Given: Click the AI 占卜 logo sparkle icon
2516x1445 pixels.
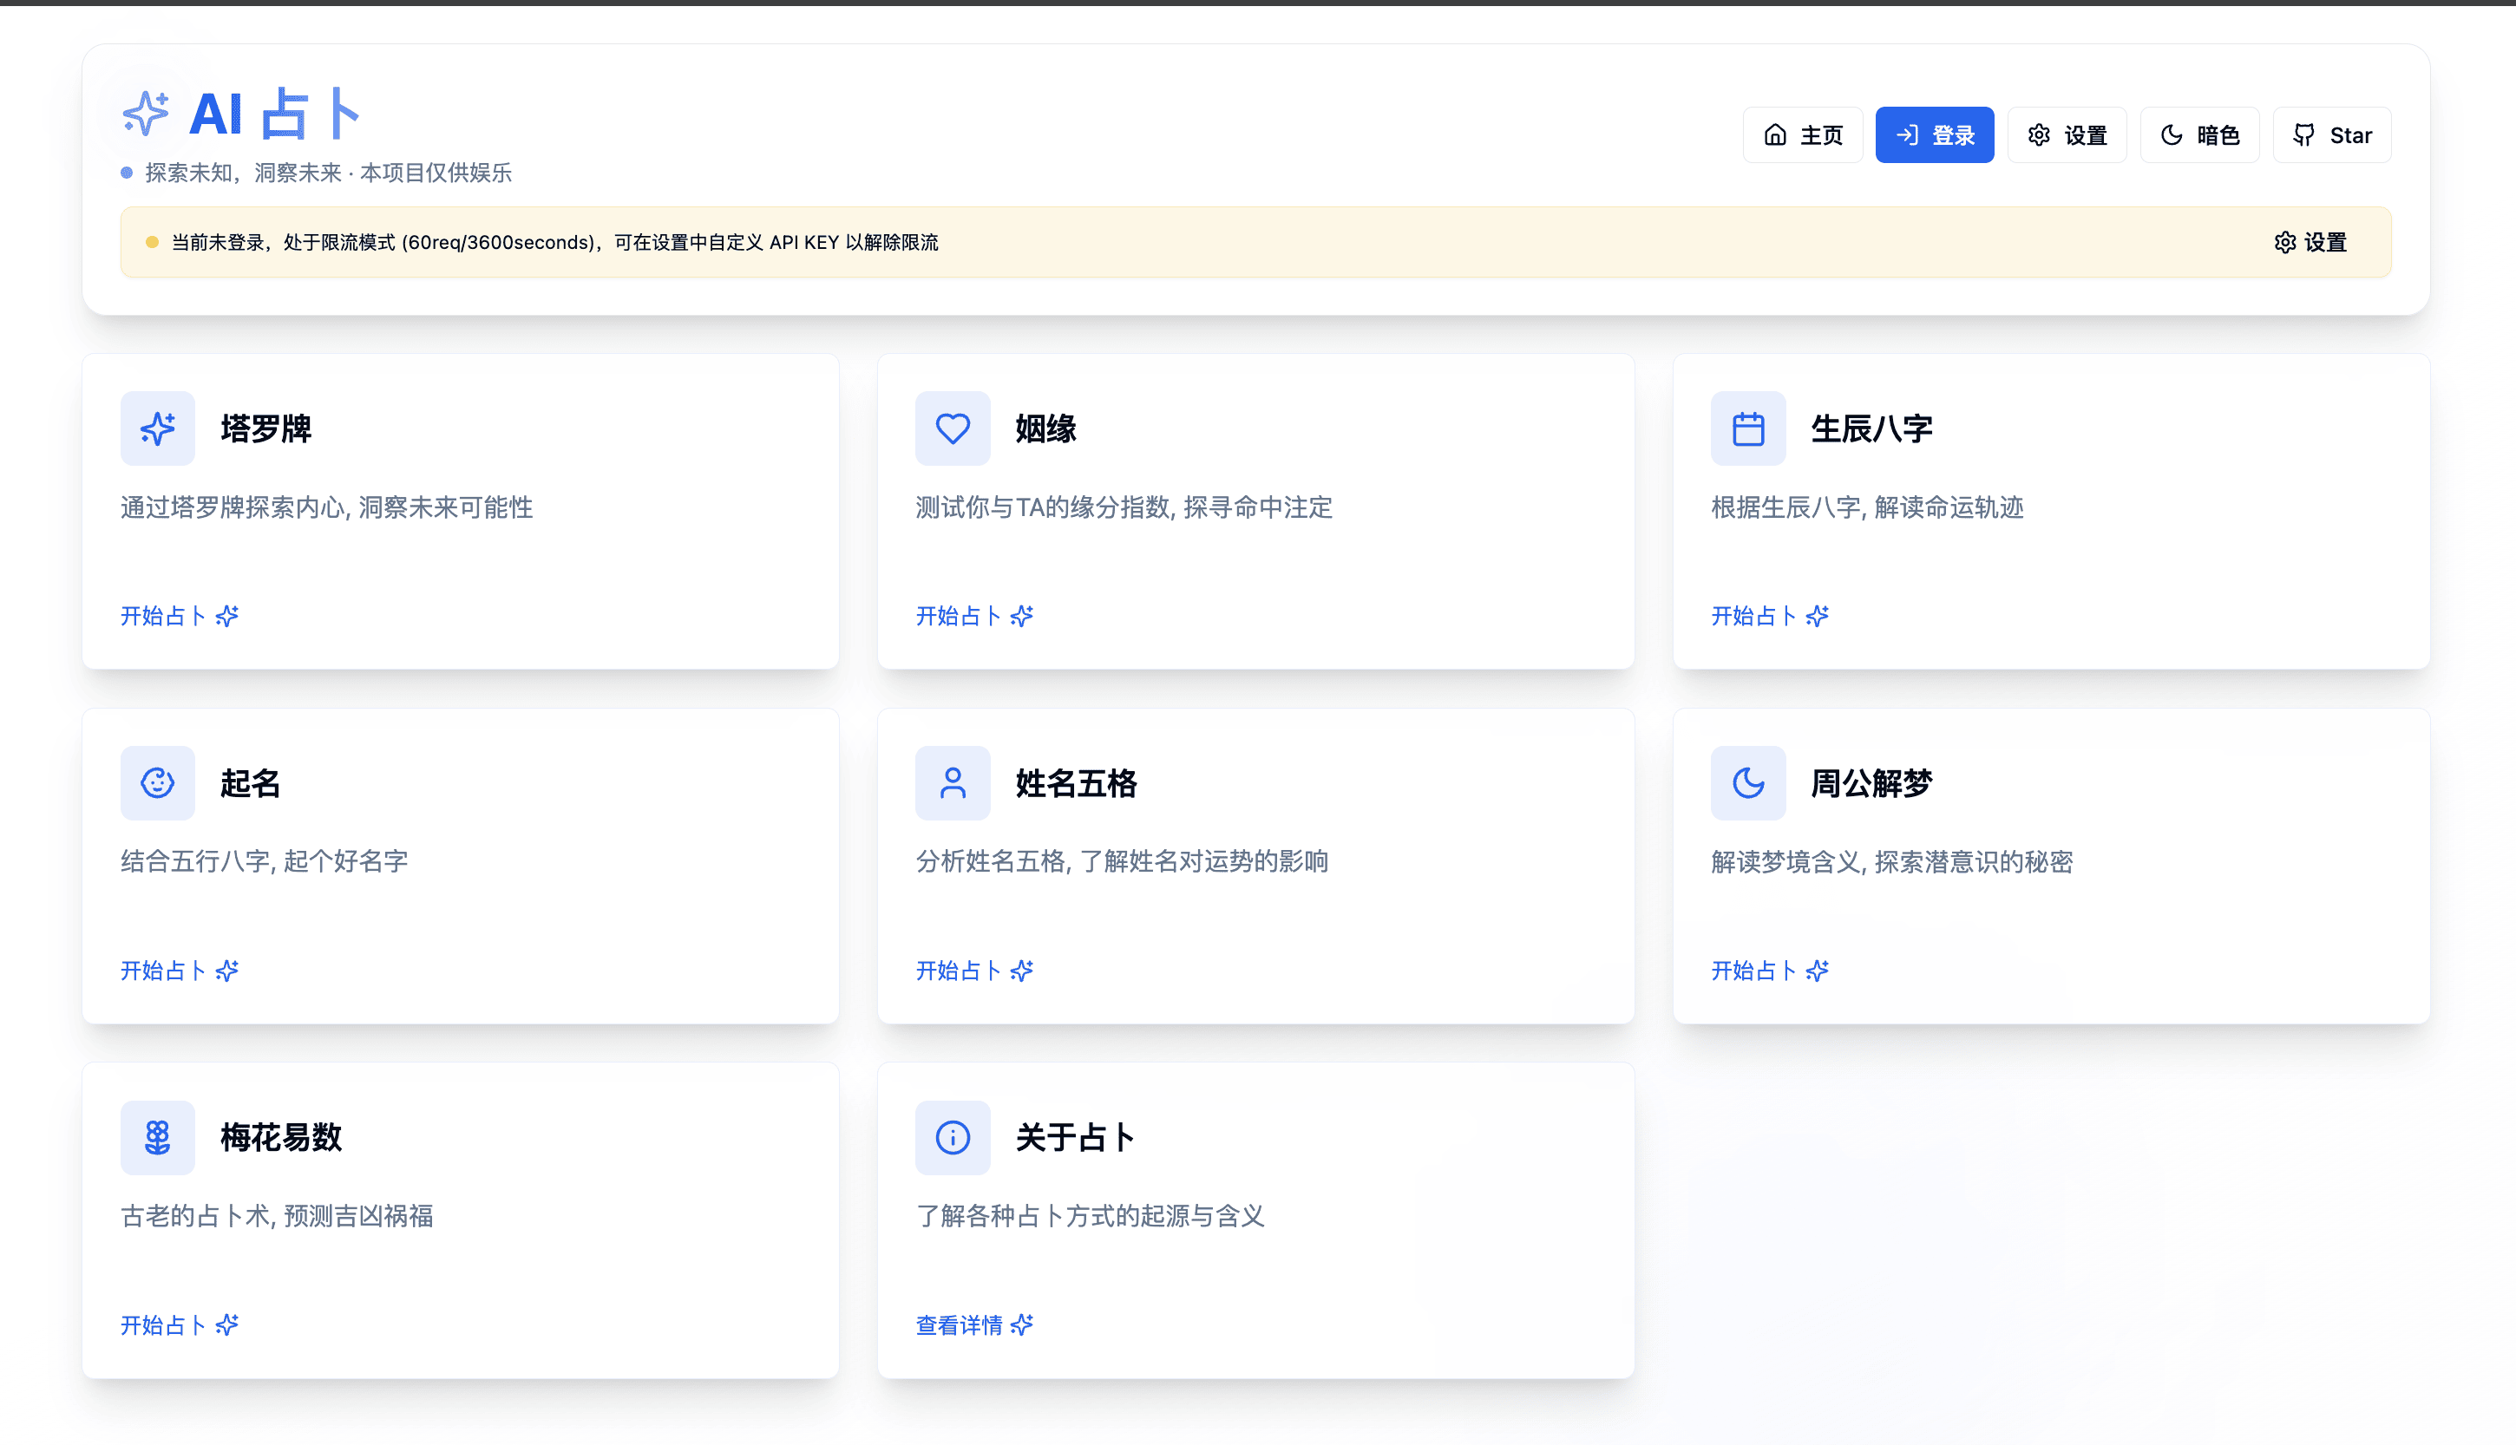Looking at the screenshot, I should (x=145, y=113).
